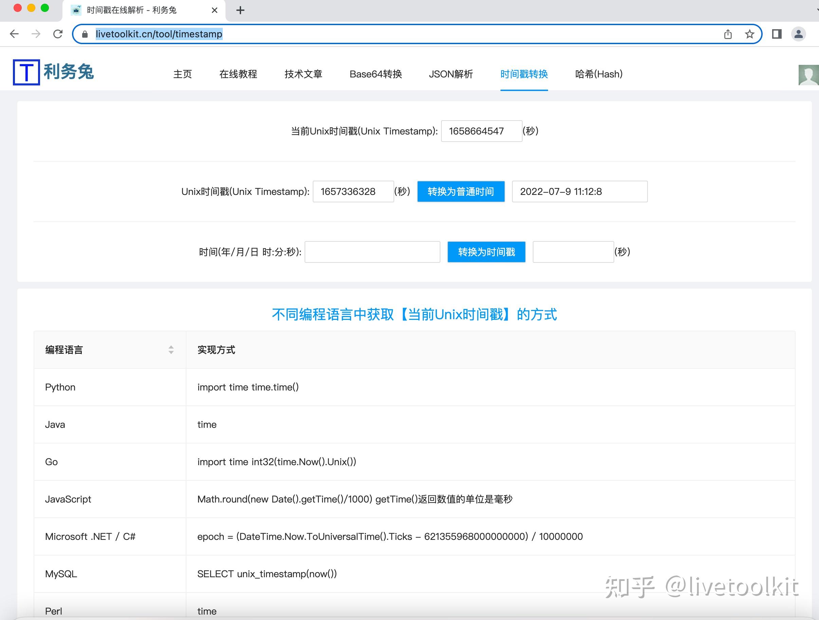Click the 利务兔 T logo
Viewport: 819px width, 620px height.
[26, 72]
